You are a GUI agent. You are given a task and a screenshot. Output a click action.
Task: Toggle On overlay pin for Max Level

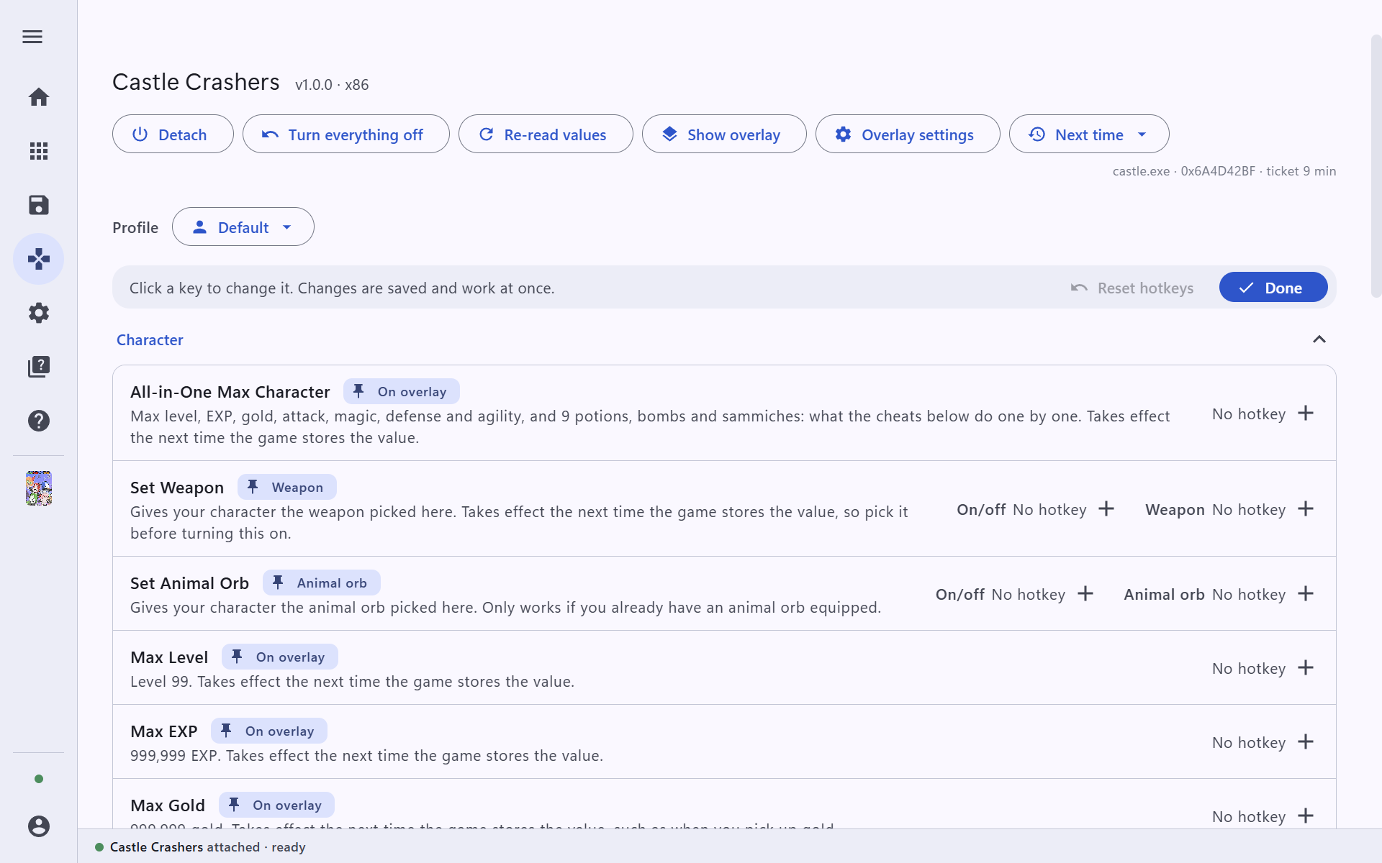click(x=280, y=657)
